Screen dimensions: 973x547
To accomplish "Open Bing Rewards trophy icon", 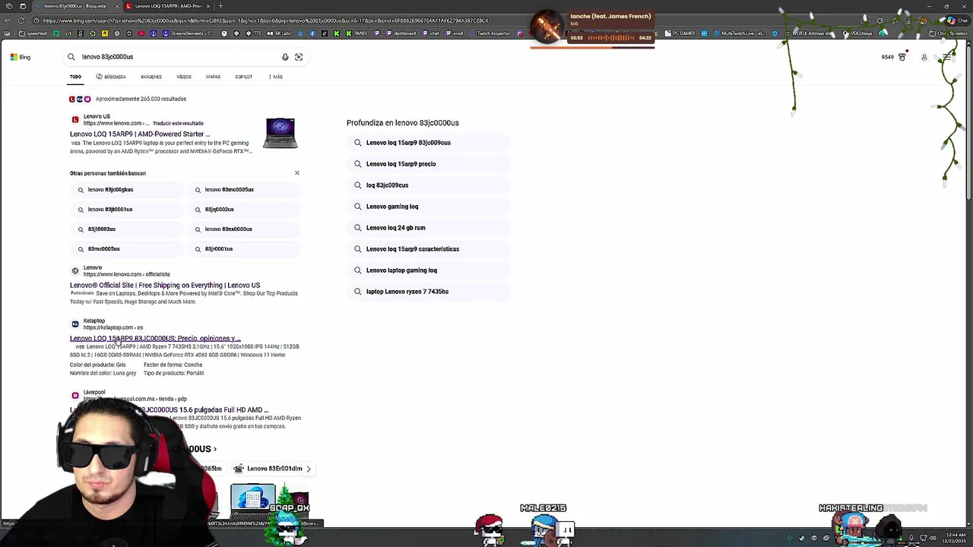I will [x=902, y=57].
